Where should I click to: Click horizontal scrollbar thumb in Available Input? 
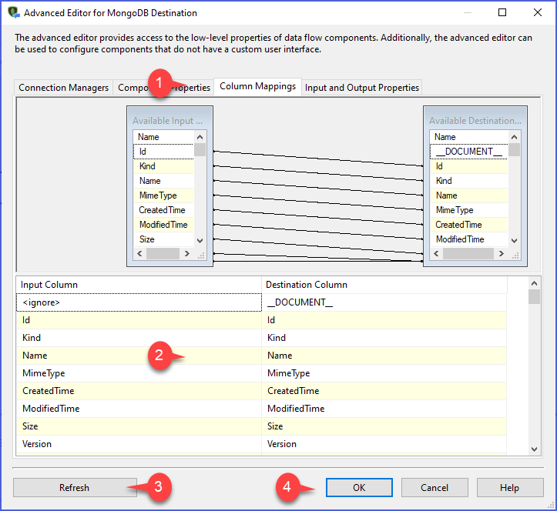click(x=163, y=253)
